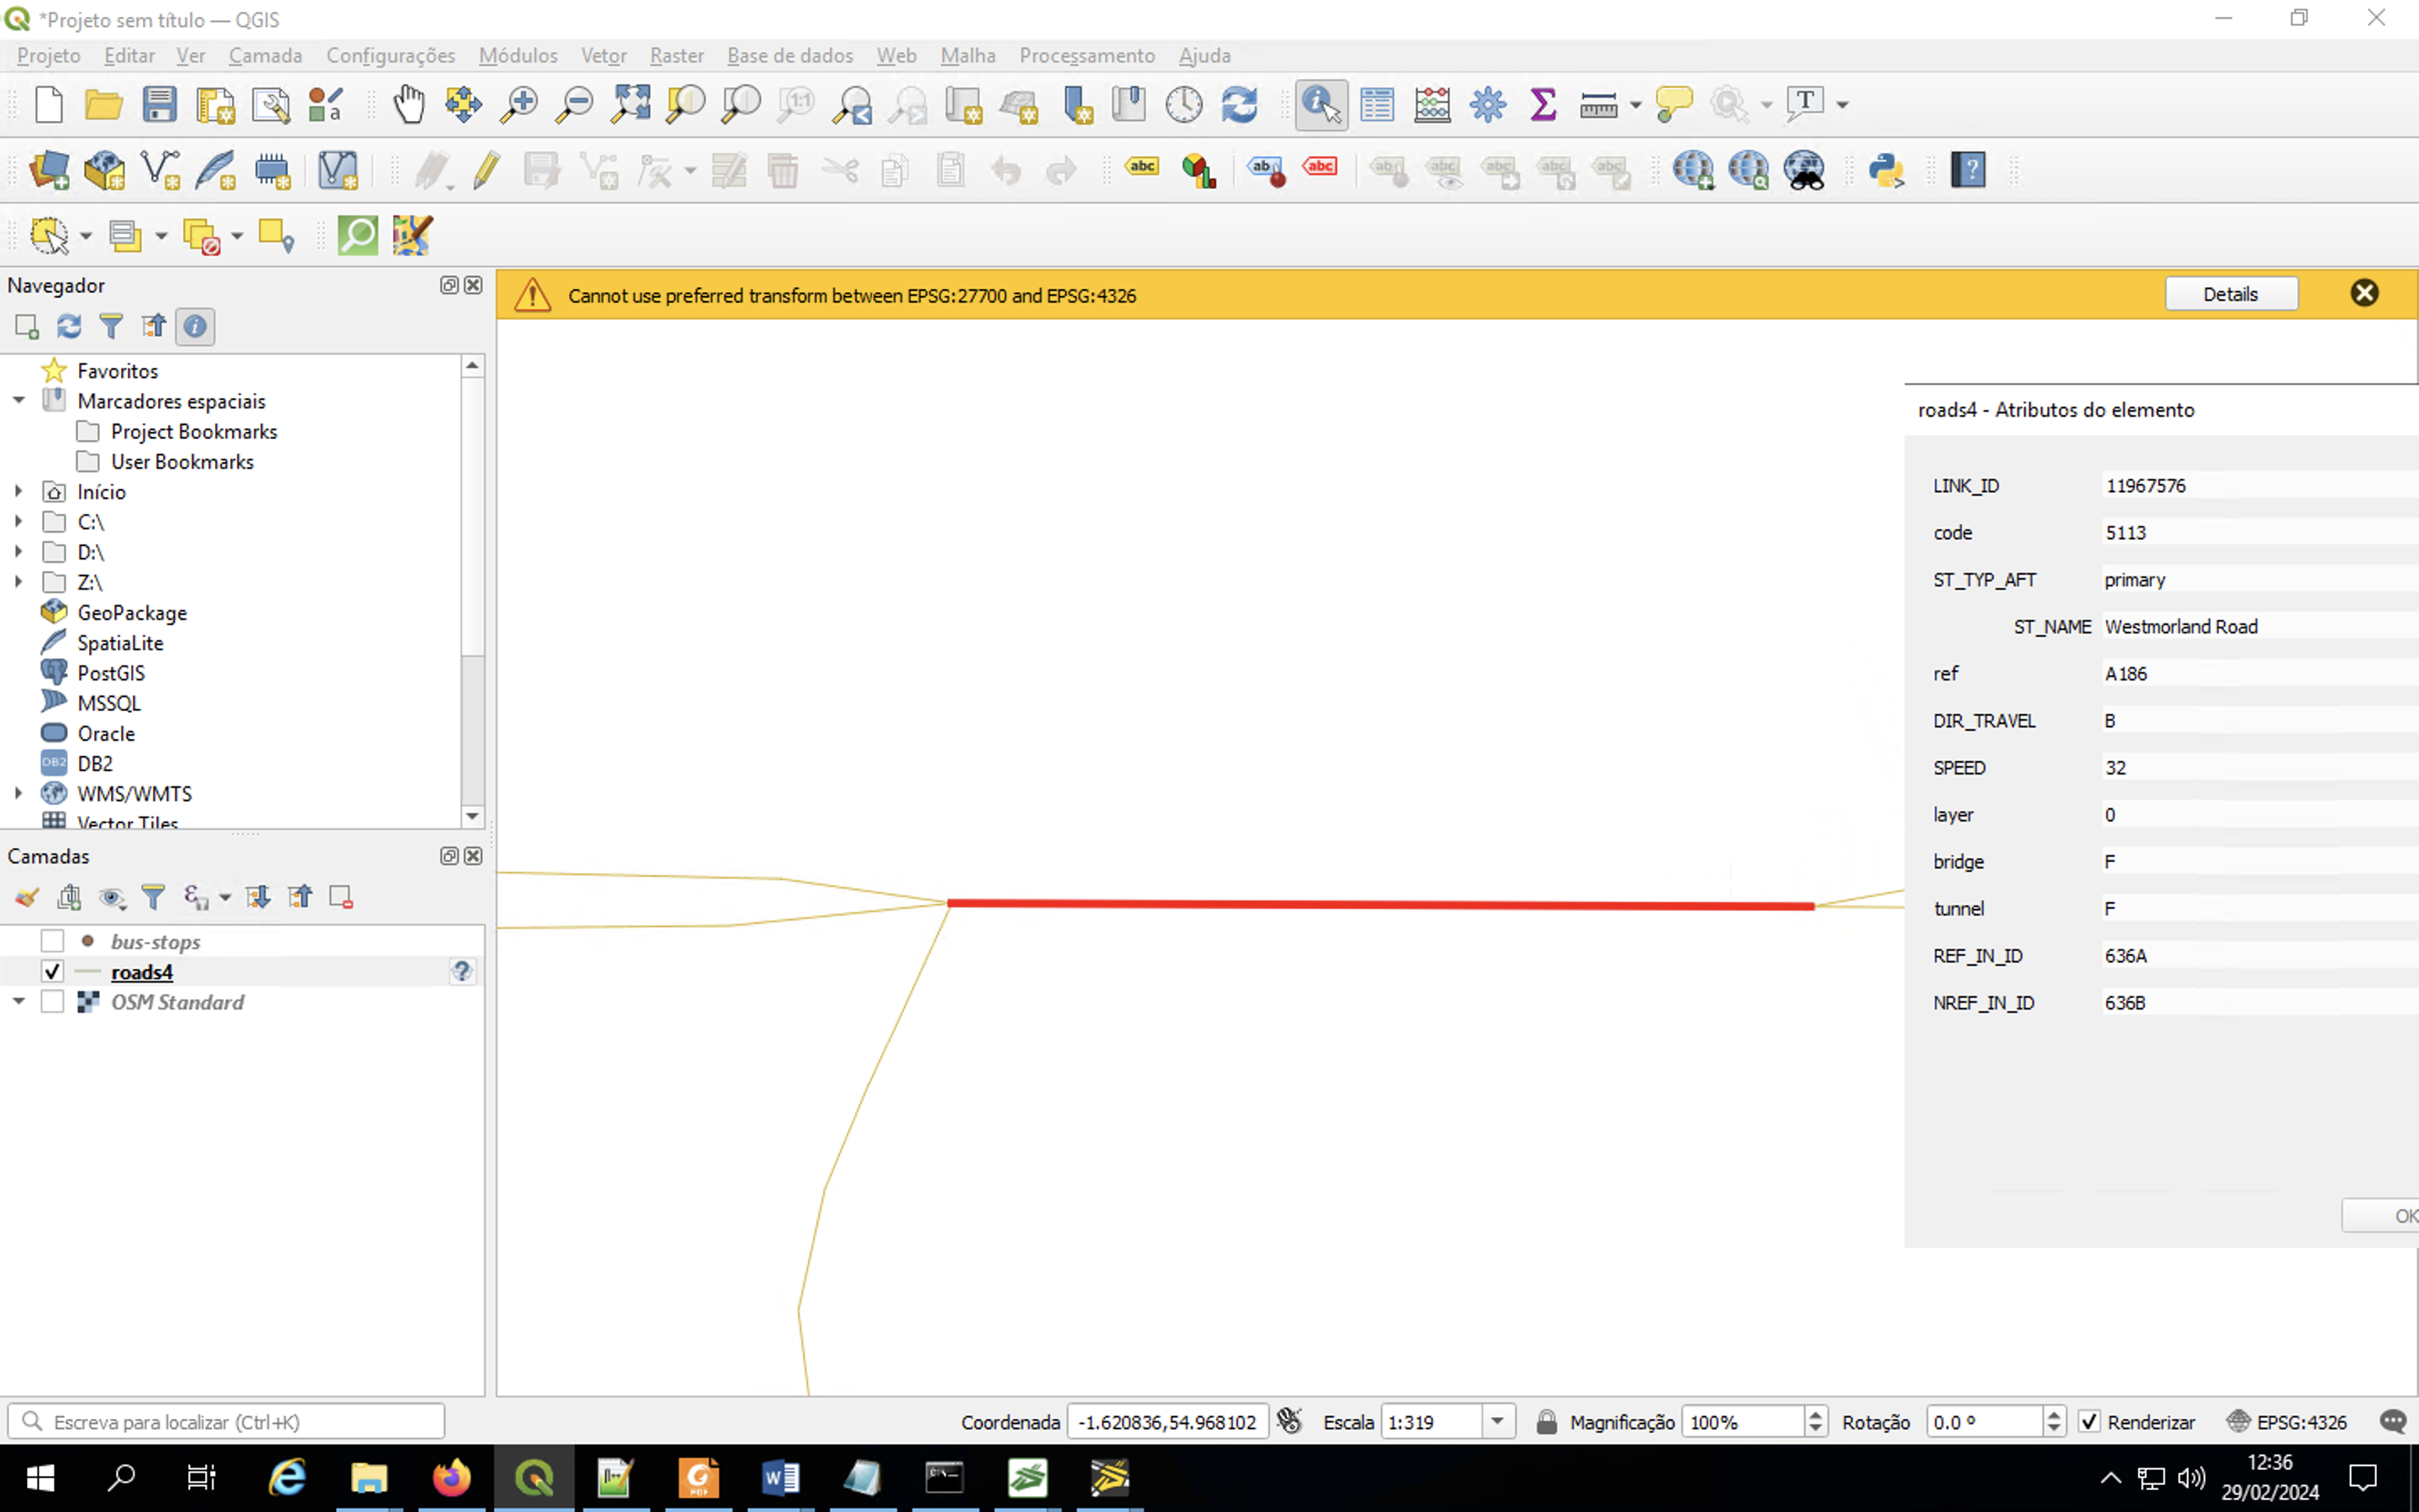Click the Help question mark icon

1968,170
